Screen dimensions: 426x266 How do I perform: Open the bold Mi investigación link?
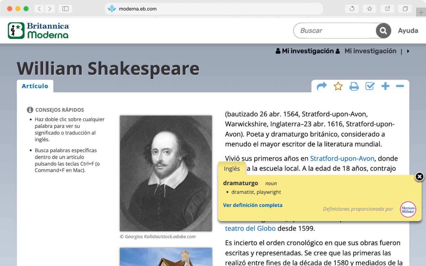pos(308,51)
